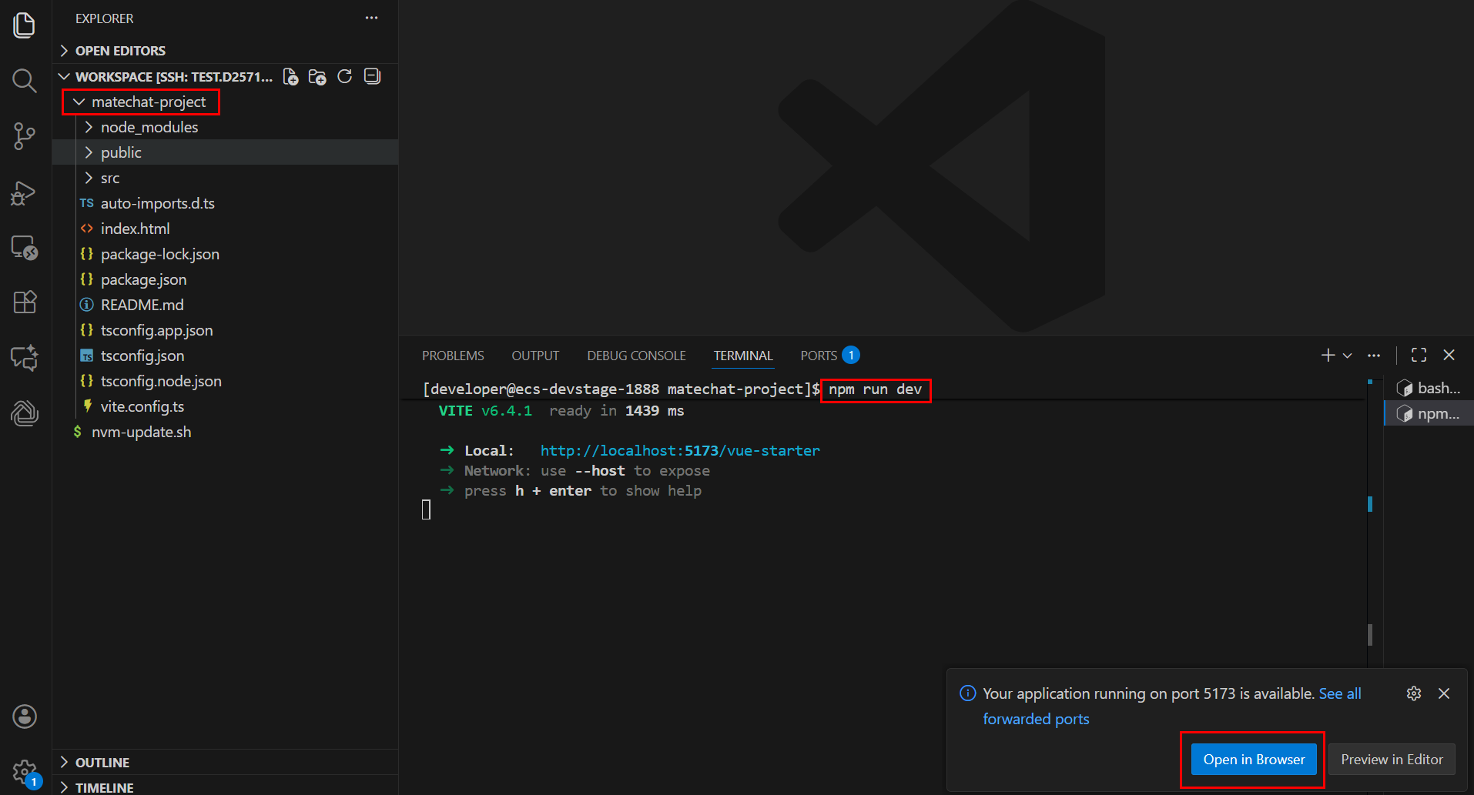The width and height of the screenshot is (1474, 795).
Task: Expand the node_modules folder
Action: click(x=149, y=127)
